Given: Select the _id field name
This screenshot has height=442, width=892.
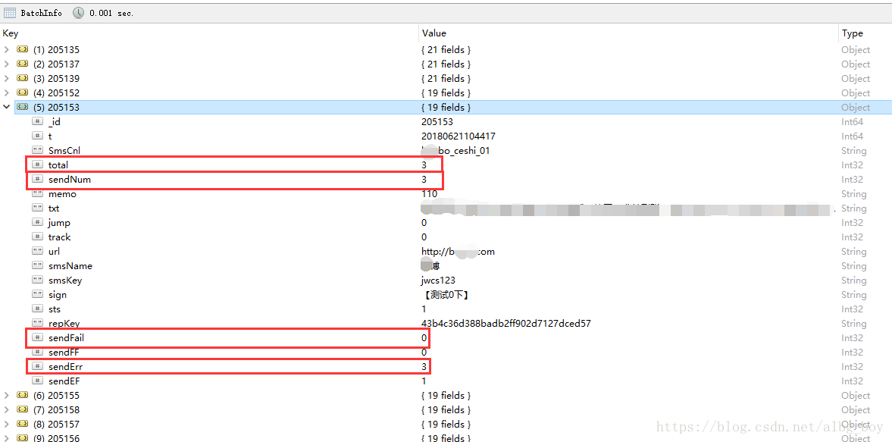Looking at the screenshot, I should tap(55, 122).
